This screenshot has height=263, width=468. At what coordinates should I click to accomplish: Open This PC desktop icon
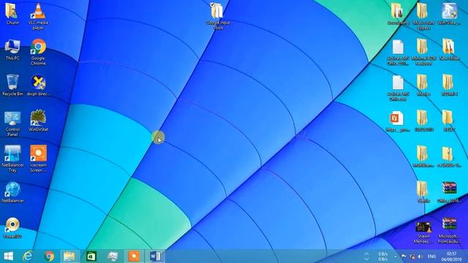(12, 47)
